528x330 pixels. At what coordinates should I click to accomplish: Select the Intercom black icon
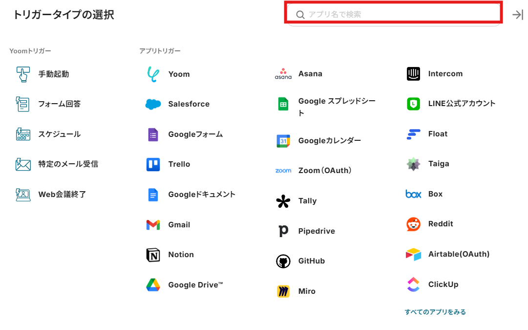[413, 74]
